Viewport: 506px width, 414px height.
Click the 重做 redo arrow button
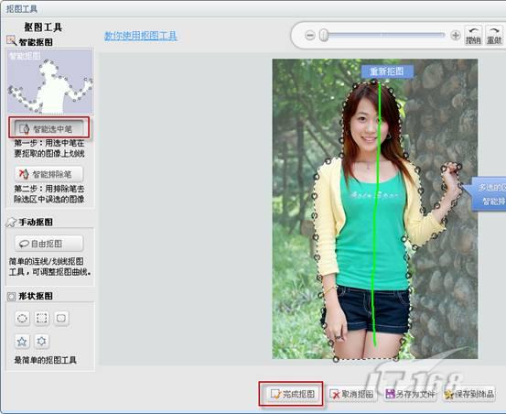click(x=494, y=35)
